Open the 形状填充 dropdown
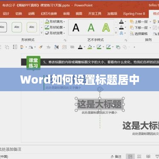 55,22
